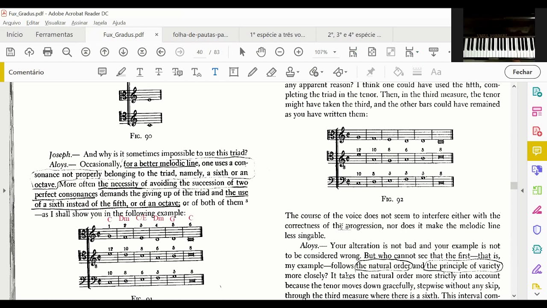Click the purple fill and sign icon

[537, 269]
